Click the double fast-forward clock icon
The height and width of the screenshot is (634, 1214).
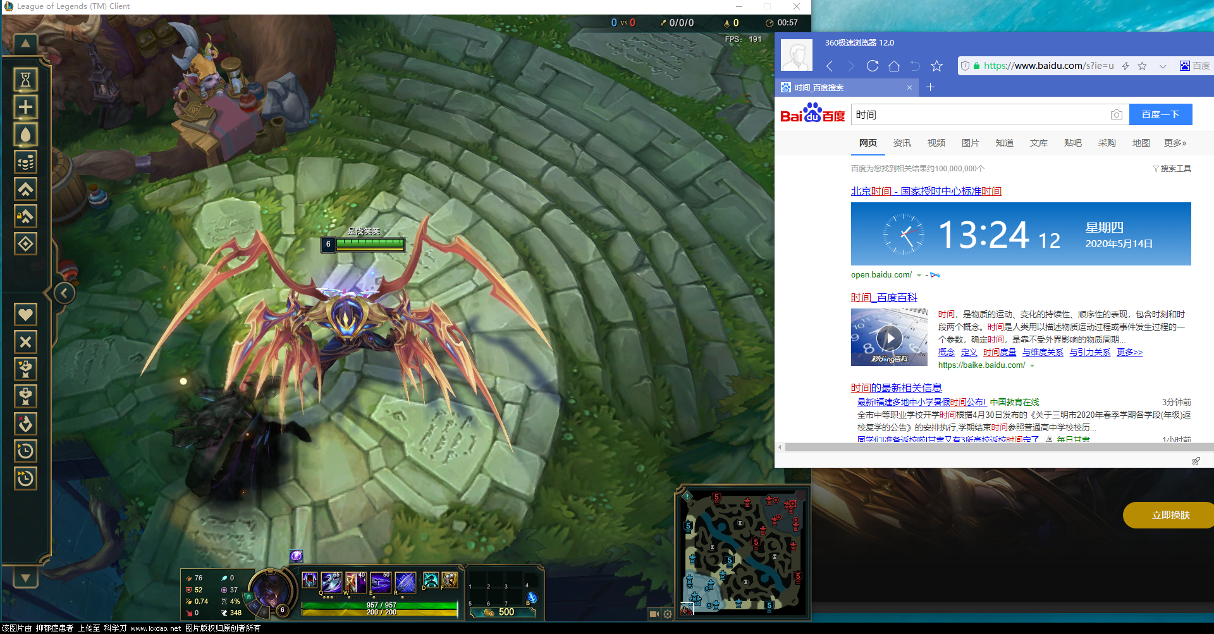(25, 479)
